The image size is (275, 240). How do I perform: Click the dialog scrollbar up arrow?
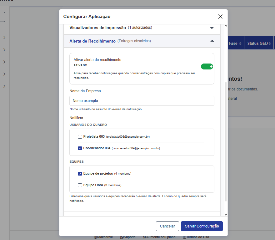pos(226,27)
